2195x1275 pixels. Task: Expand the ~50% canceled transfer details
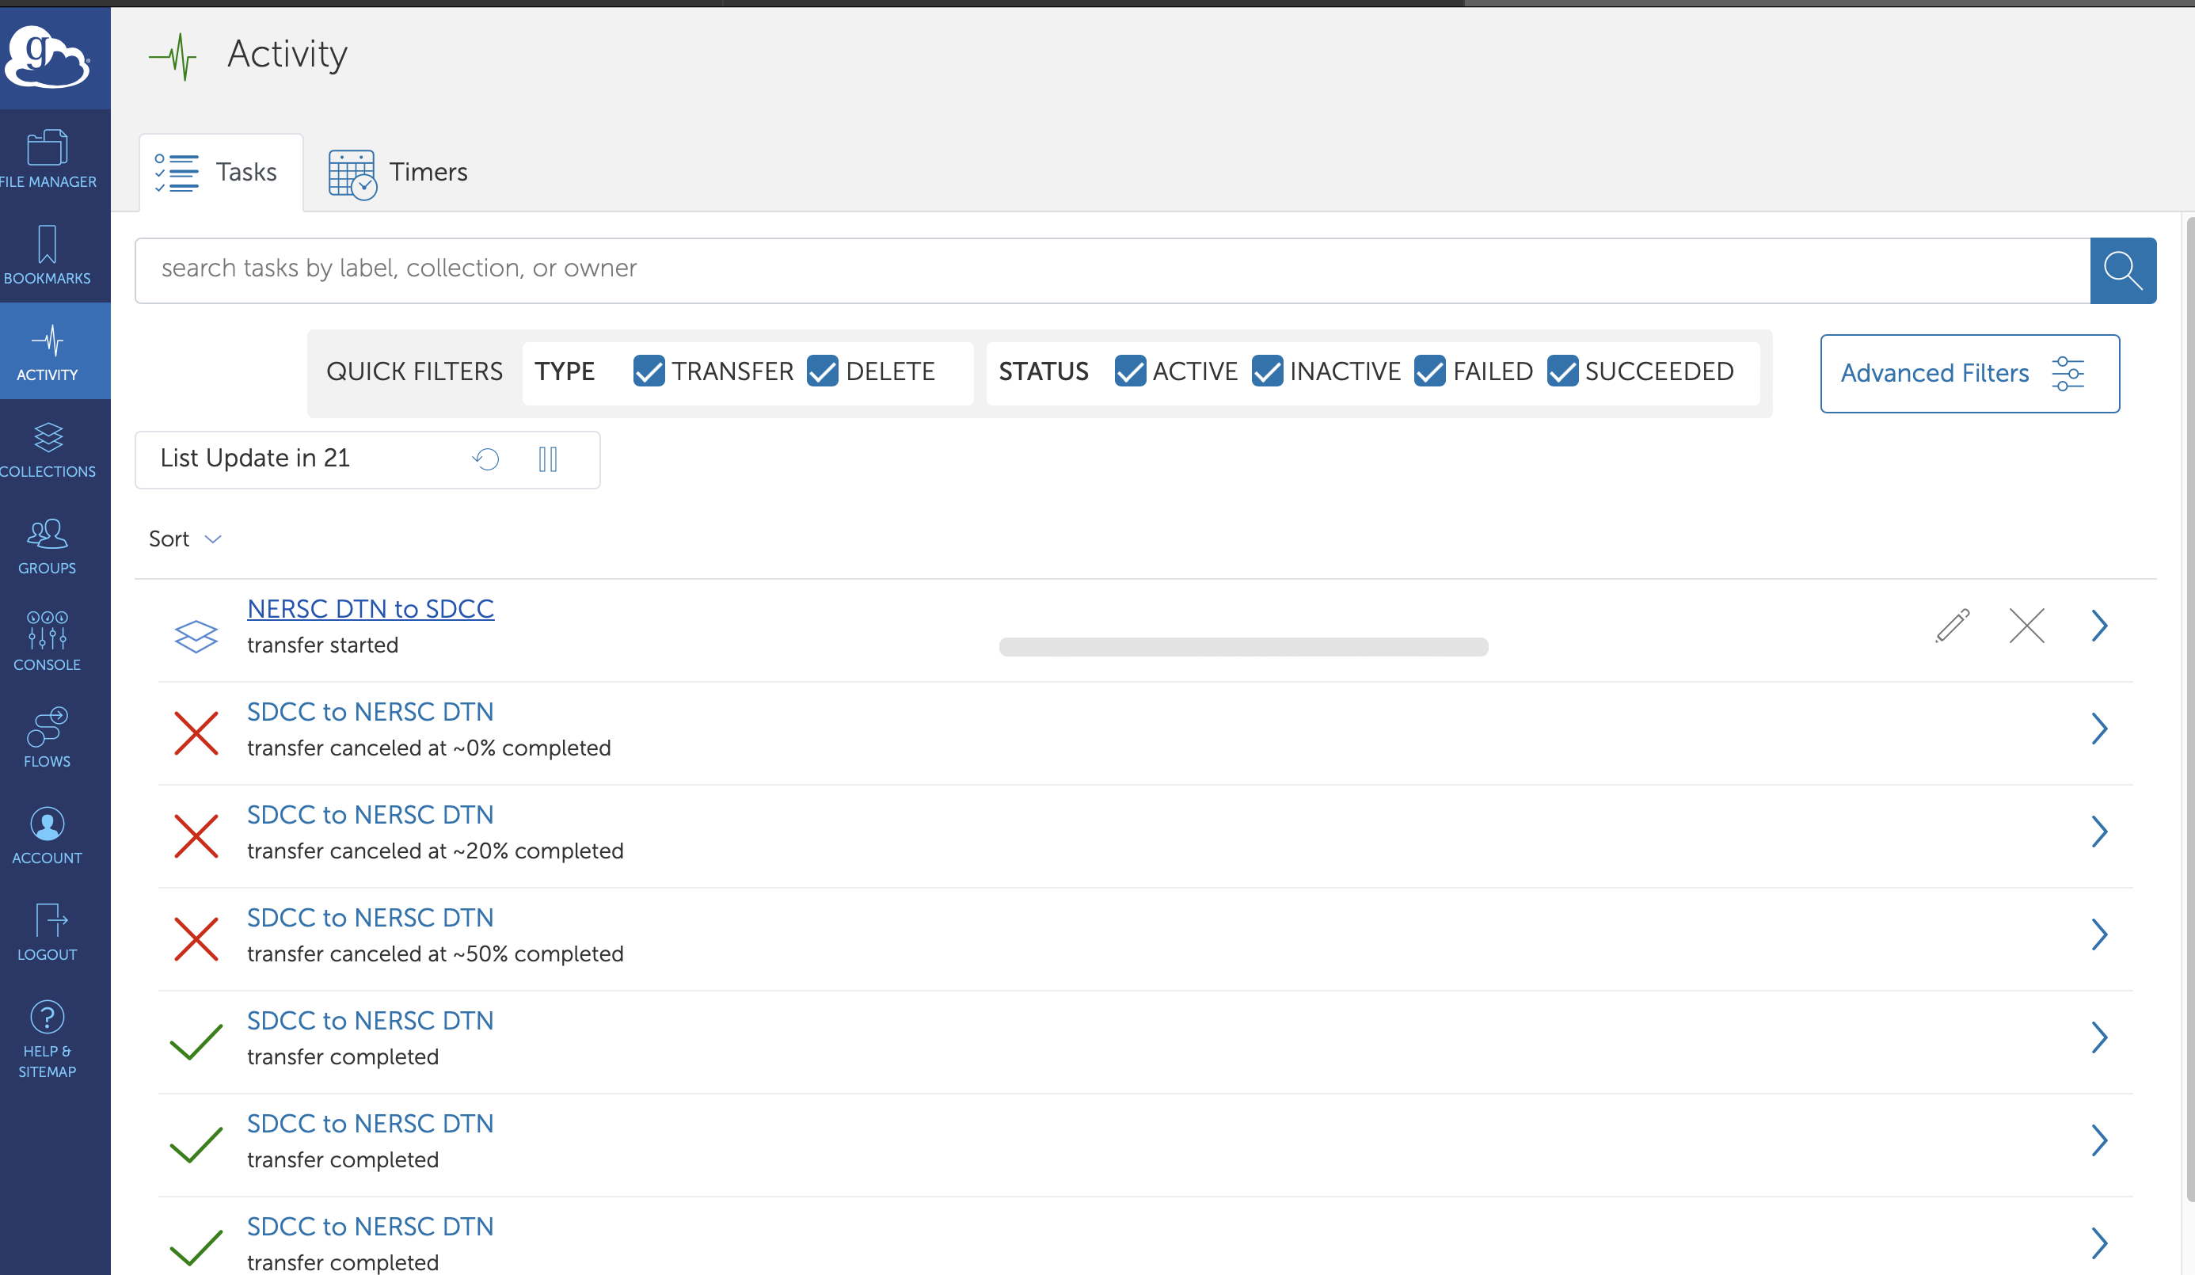(x=2099, y=934)
